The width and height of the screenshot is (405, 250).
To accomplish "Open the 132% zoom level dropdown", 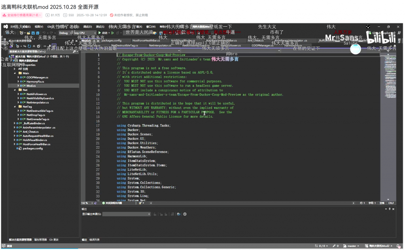I will tap(92, 203).
